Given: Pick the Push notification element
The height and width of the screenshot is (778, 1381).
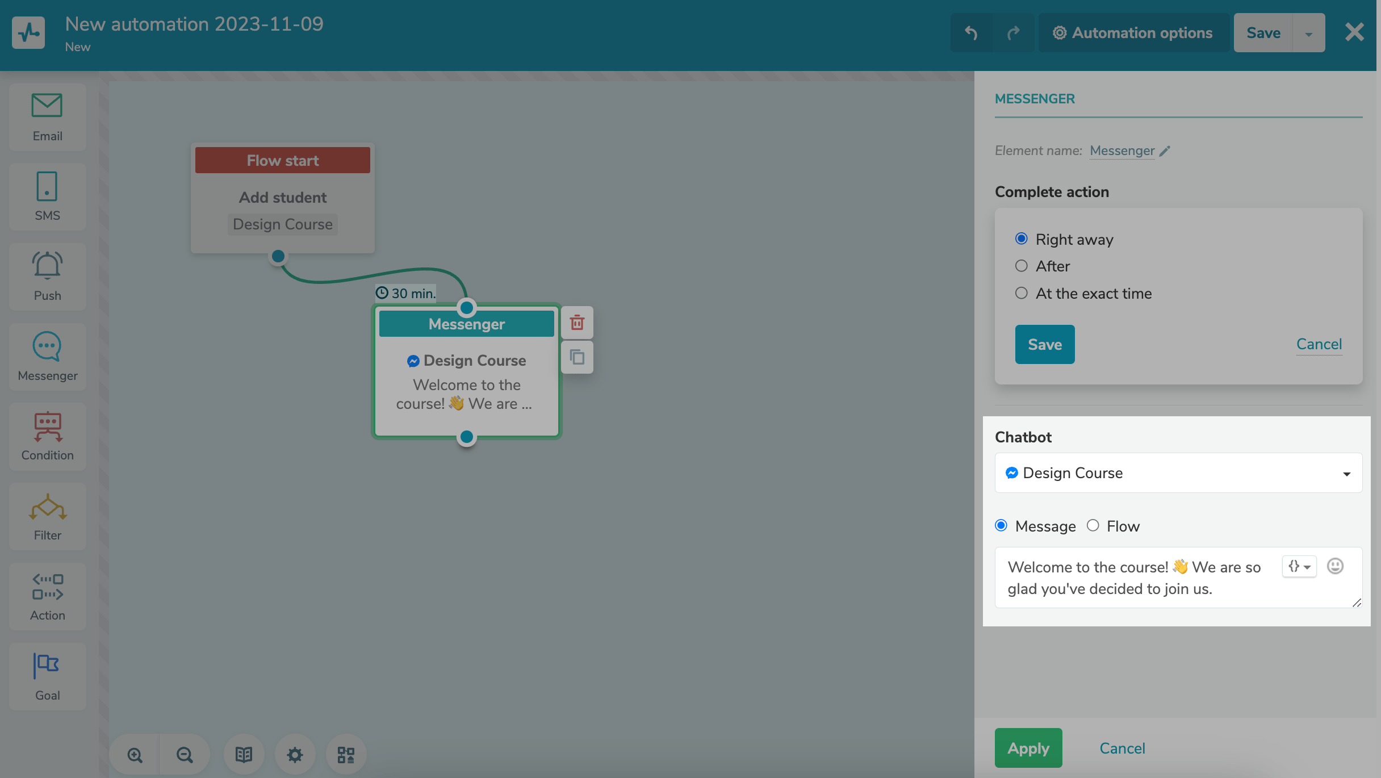Looking at the screenshot, I should coord(47,277).
